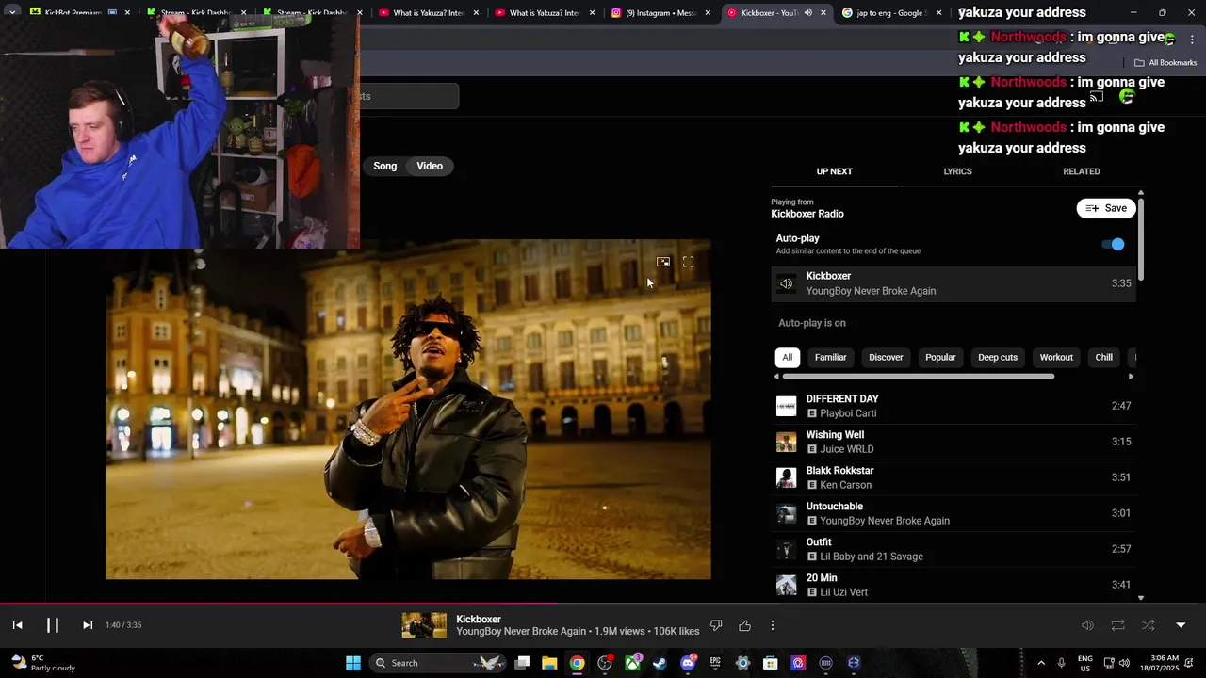Play Wishing Well by Juice WRLD
The image size is (1206, 678).
(x=953, y=442)
